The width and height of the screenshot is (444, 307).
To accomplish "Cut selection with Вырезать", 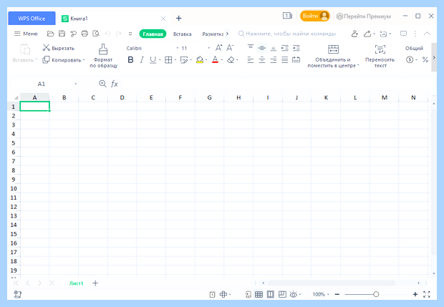I will pos(58,48).
